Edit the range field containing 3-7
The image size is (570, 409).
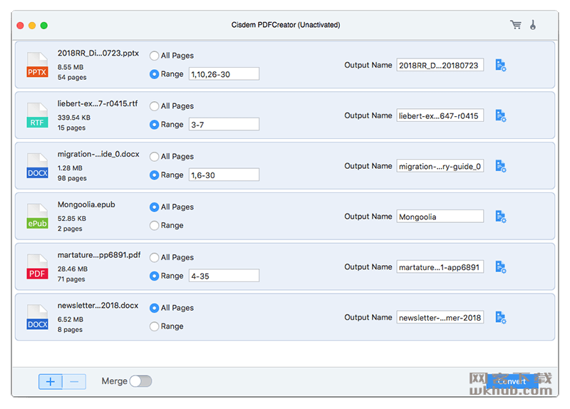224,125
